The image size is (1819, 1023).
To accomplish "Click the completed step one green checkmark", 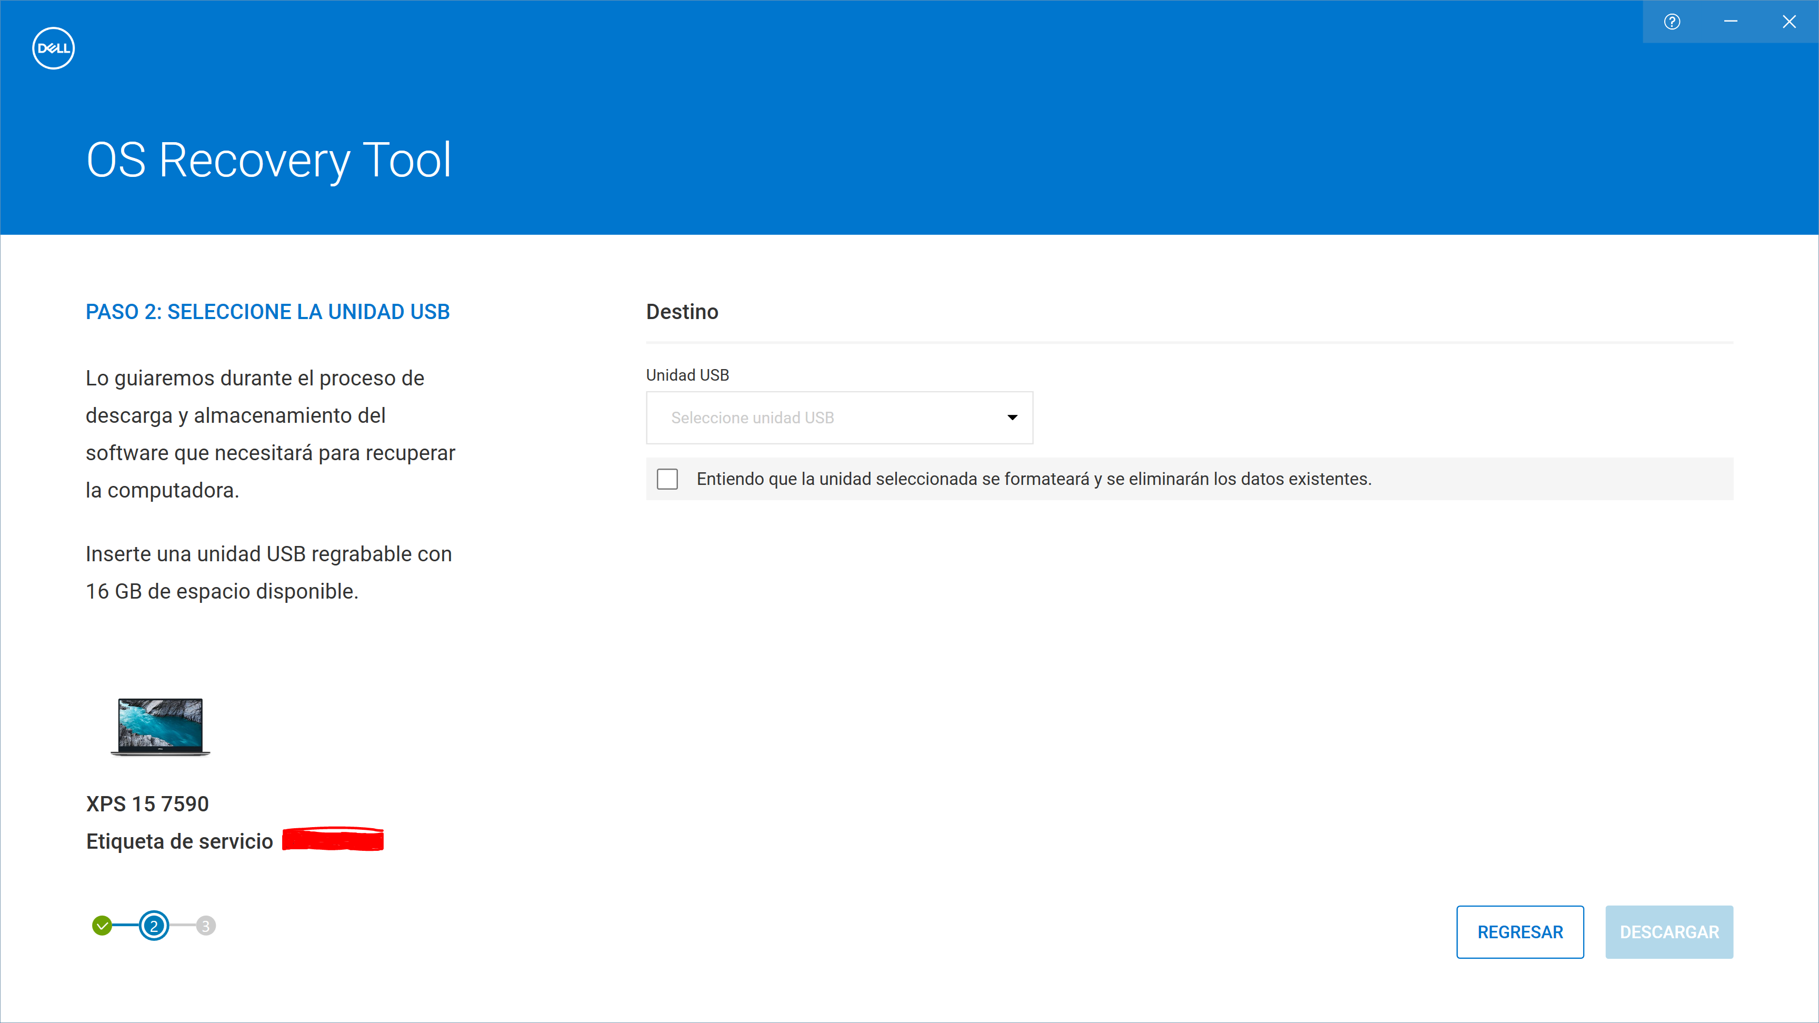I will (x=103, y=926).
